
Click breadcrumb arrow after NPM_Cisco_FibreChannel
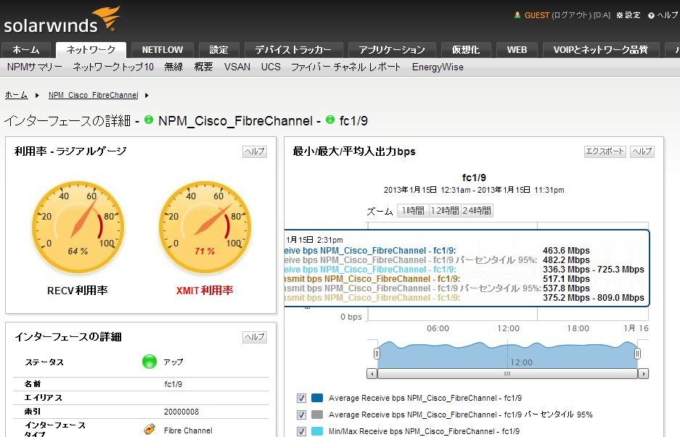click(x=147, y=95)
